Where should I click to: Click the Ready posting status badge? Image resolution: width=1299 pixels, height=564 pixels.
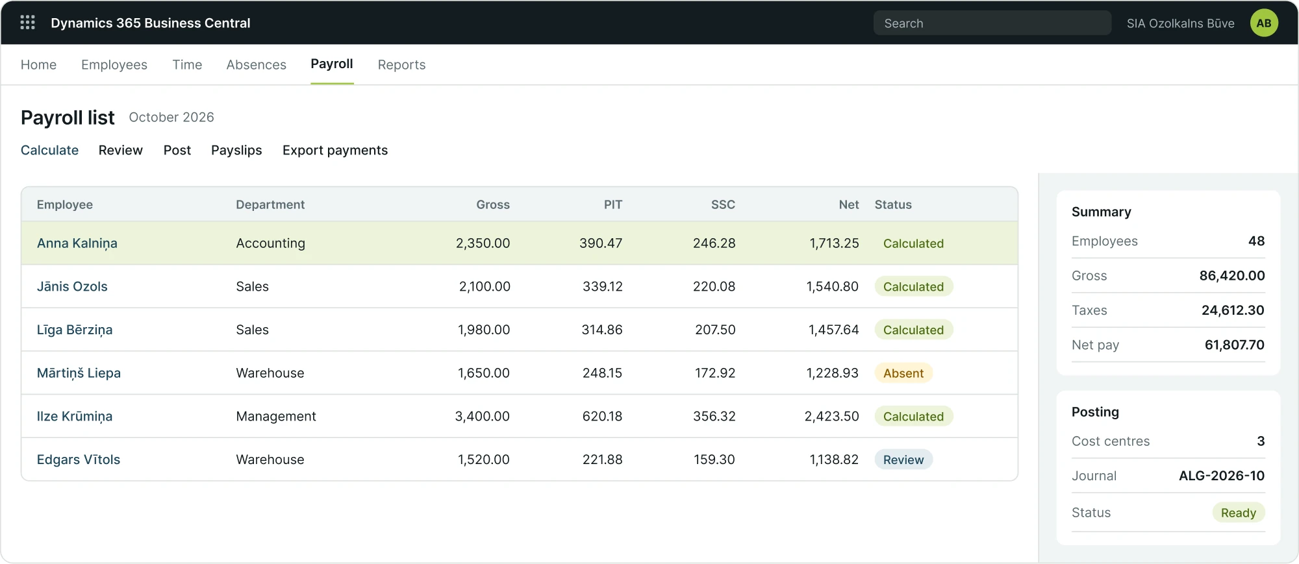(x=1239, y=513)
